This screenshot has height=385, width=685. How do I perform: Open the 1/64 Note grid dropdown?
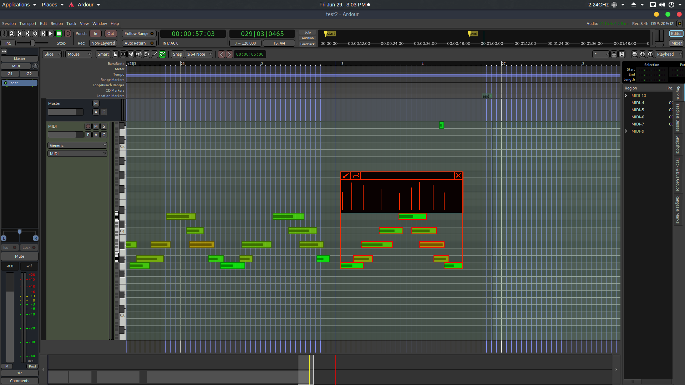[199, 54]
